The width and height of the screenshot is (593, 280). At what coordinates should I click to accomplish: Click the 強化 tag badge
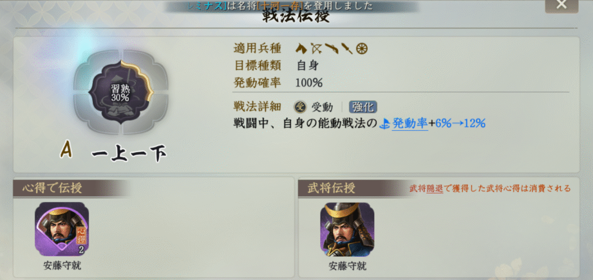click(x=363, y=108)
